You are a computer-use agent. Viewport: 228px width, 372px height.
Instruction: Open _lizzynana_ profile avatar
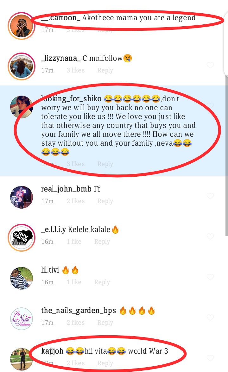point(21,66)
